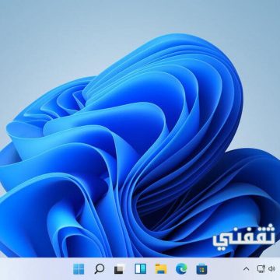Image resolution: width=280 pixels, height=280 pixels.
Task: Select the four-pane Windows logo button
Action: [x=79, y=269]
